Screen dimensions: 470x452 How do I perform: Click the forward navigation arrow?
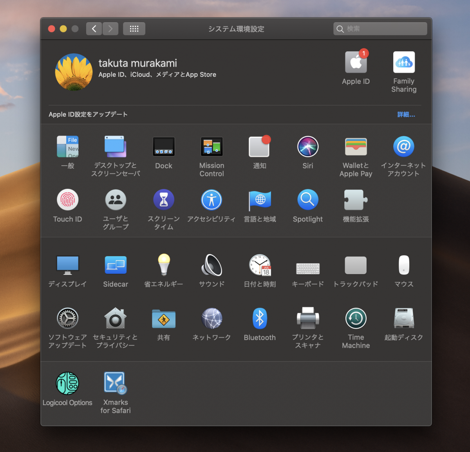(110, 29)
